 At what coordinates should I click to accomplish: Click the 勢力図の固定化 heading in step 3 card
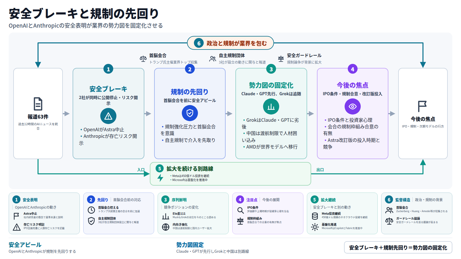(271, 85)
